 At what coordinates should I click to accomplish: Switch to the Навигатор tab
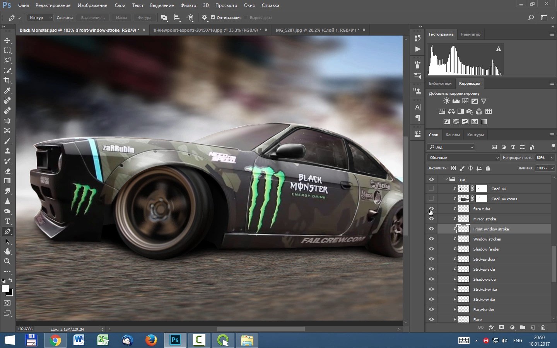click(470, 34)
